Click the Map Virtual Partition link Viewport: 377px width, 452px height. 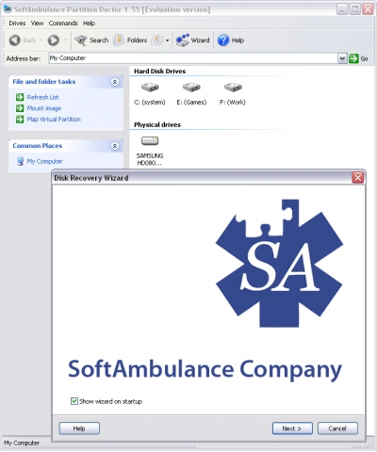(x=54, y=120)
